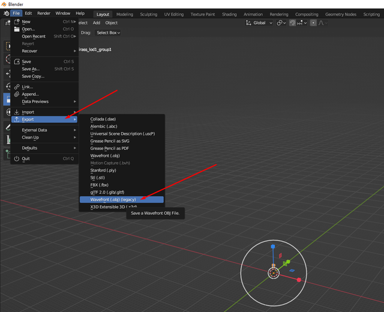Export Grease Pencil as PDF

(122, 148)
